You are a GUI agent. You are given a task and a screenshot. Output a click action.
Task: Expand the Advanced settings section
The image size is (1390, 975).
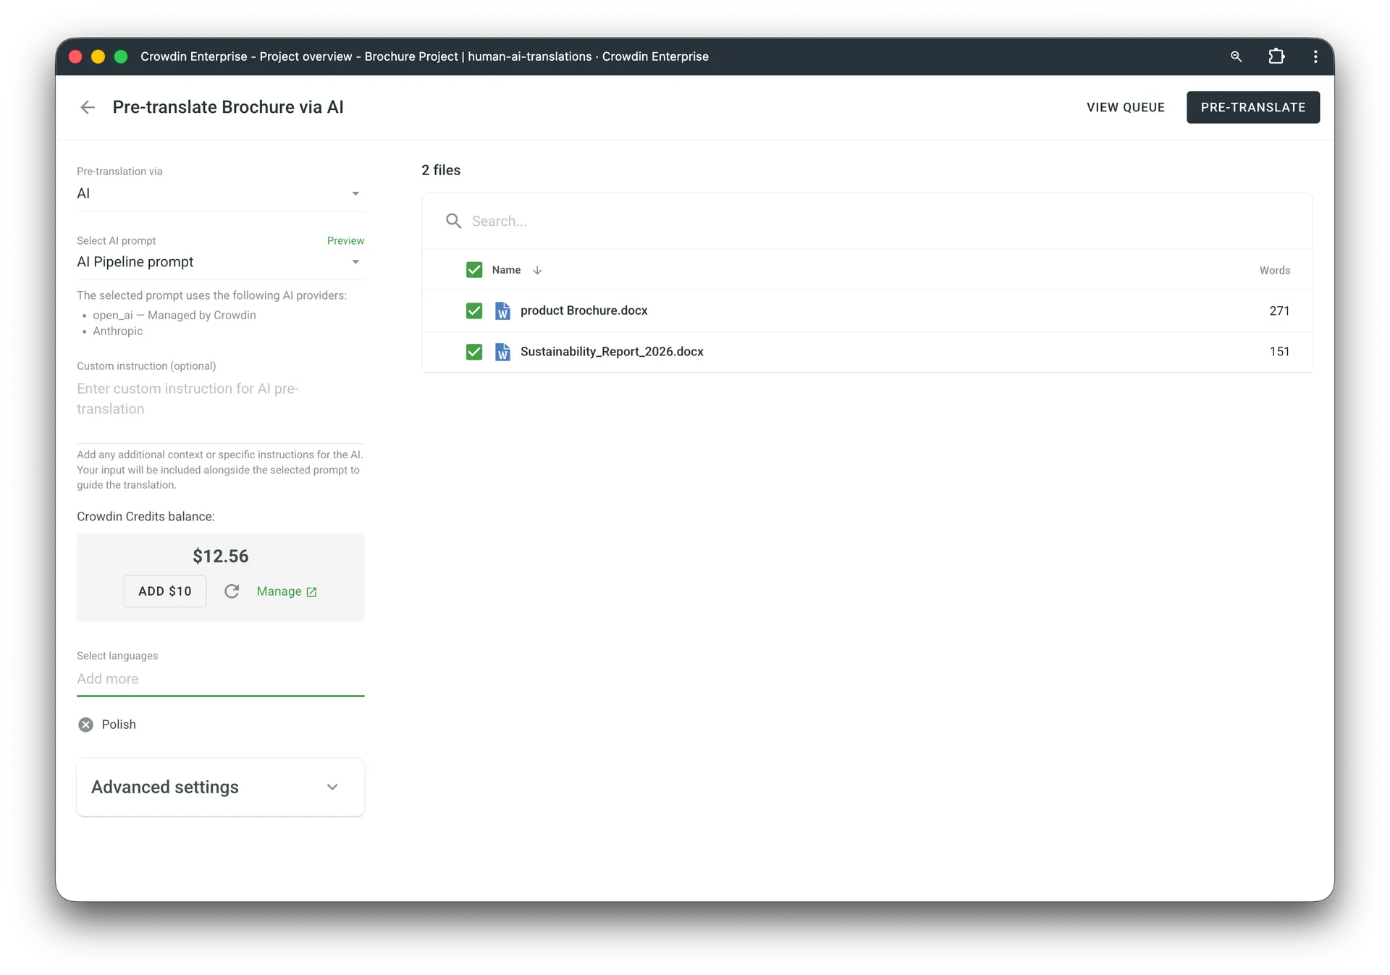pos(220,787)
